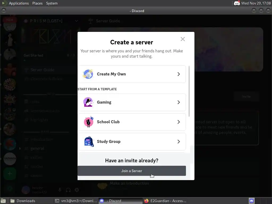Toggle the microphone mute icon
Viewport: 272px width, 204px height.
click(x=60, y=190)
